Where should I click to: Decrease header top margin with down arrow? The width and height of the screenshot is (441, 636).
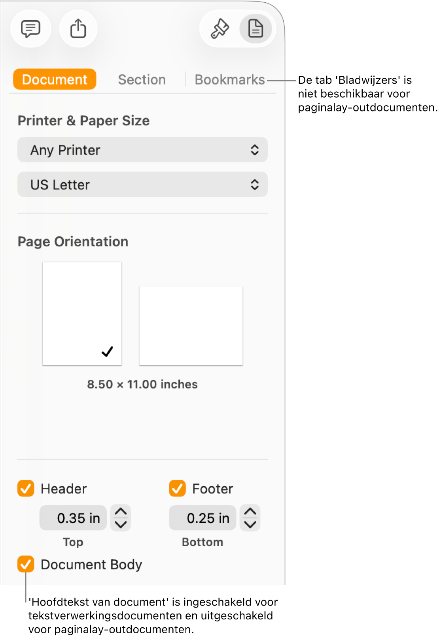[x=121, y=524]
